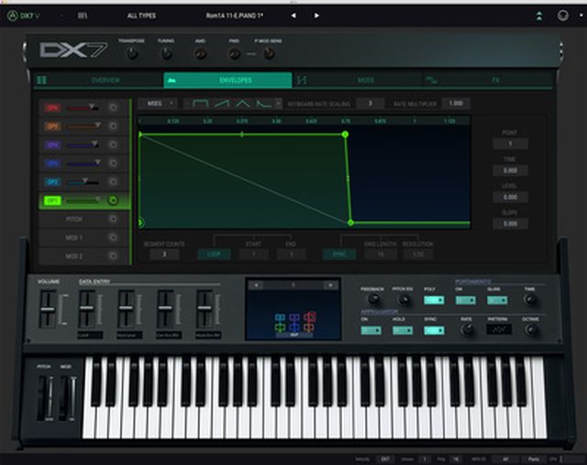Show previous algorithm in the display
587x465 pixels.
257,285
